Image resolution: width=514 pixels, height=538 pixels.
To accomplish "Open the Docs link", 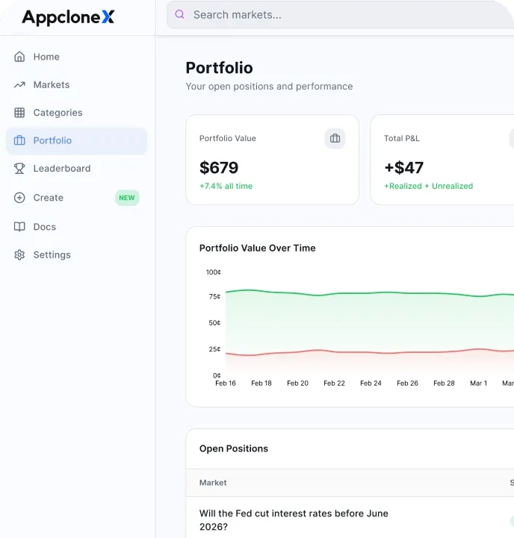I will (76, 227).
